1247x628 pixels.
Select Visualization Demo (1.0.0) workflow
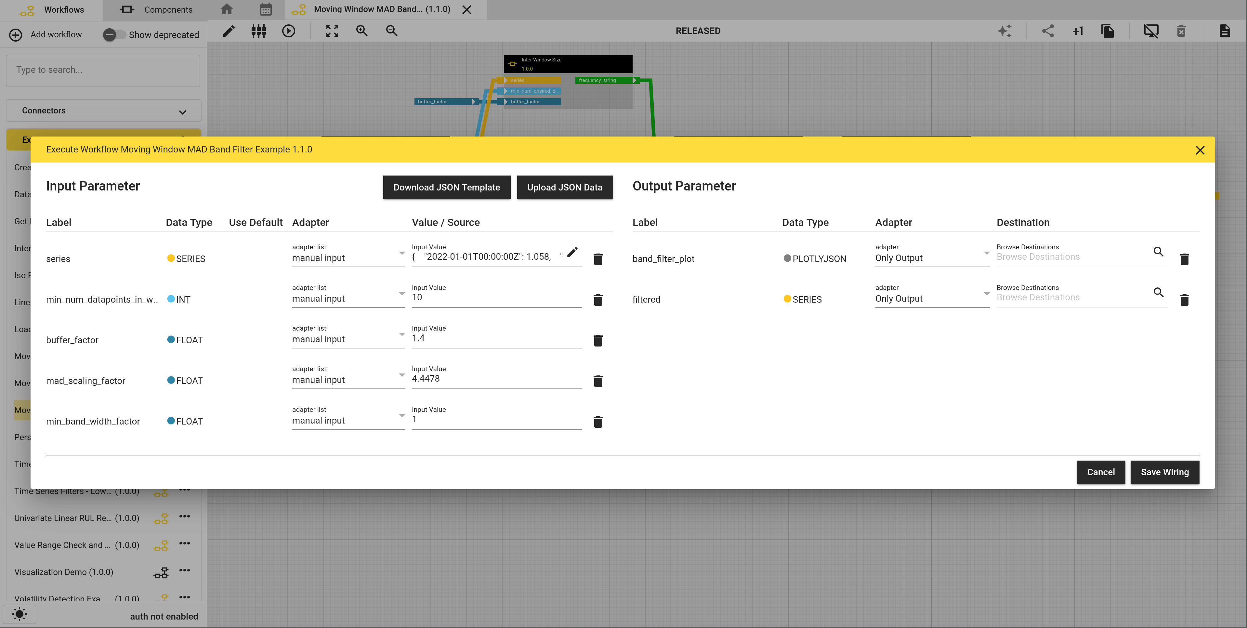(63, 572)
